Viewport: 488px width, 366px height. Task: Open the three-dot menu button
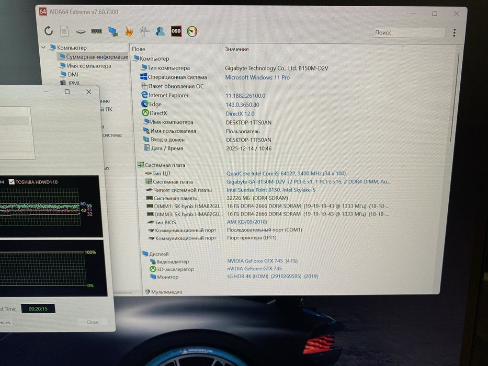coord(455,32)
